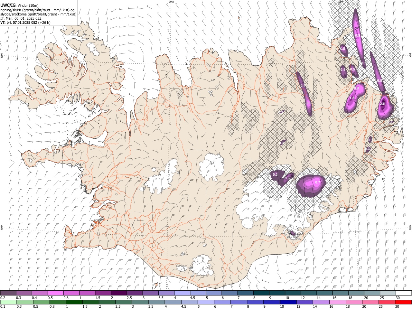Pick the bright magenta 0.5 swatch in the upper legend
The height and width of the screenshot is (309, 412).
[x=55, y=293]
